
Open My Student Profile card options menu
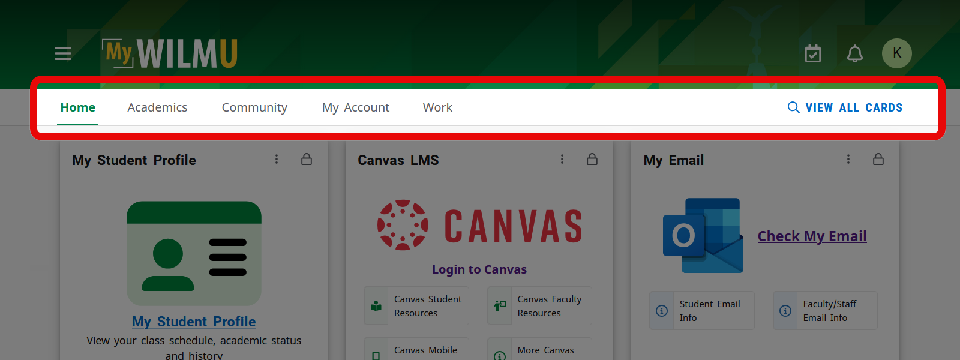[277, 159]
